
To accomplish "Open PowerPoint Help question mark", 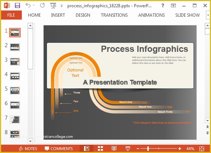I will tap(163, 5).
